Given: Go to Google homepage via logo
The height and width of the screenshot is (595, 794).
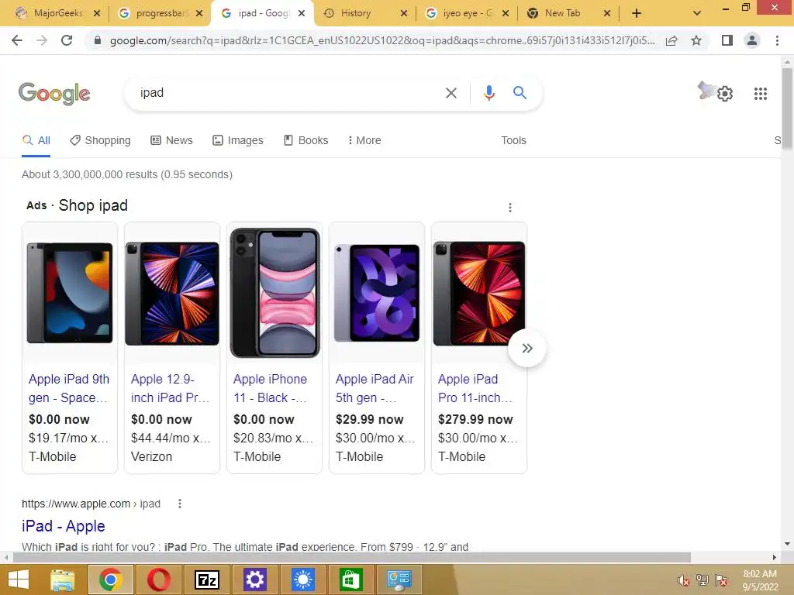Looking at the screenshot, I should (x=54, y=94).
